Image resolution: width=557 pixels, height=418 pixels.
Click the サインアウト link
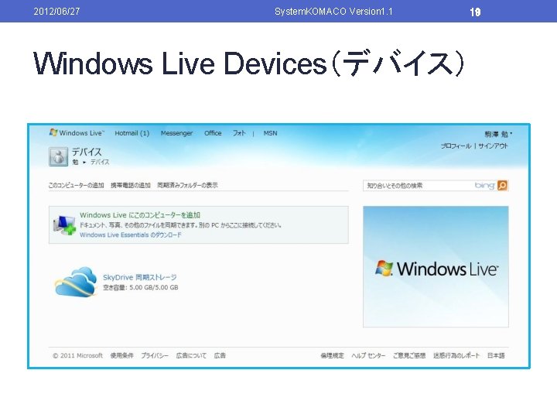[493, 146]
